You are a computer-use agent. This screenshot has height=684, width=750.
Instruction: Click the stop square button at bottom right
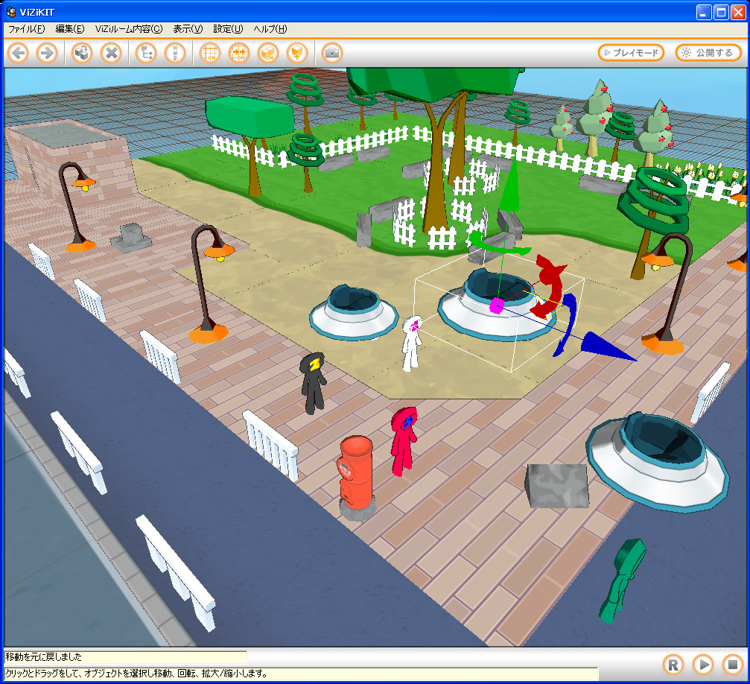[732, 665]
